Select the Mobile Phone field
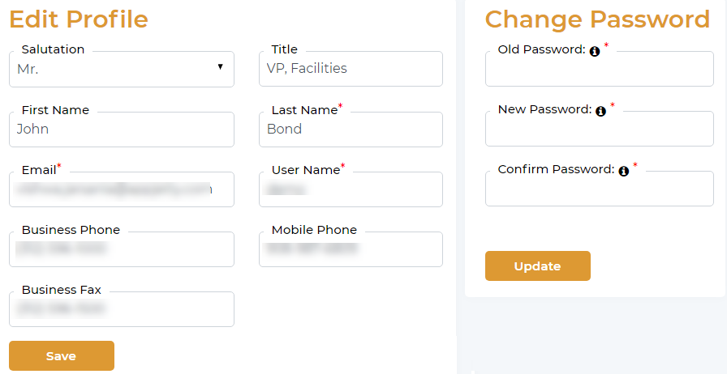727x374 pixels. pos(351,249)
